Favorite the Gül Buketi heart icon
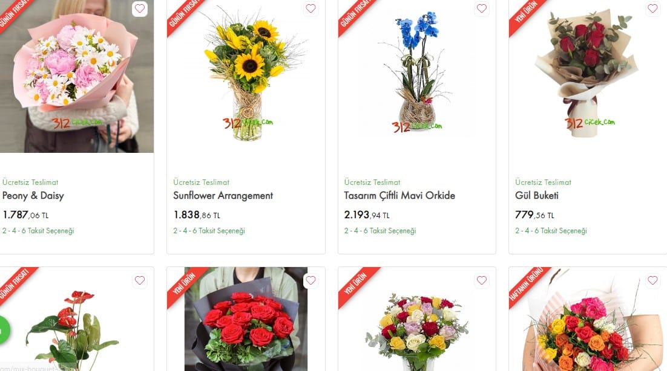The width and height of the screenshot is (667, 371). click(652, 8)
